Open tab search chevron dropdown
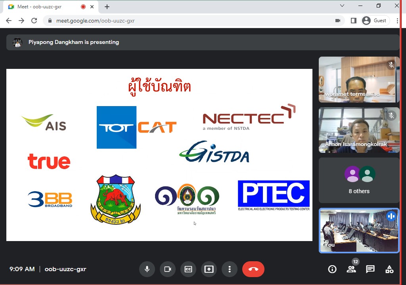Screen dimensions: 406x285 tap(342, 6)
